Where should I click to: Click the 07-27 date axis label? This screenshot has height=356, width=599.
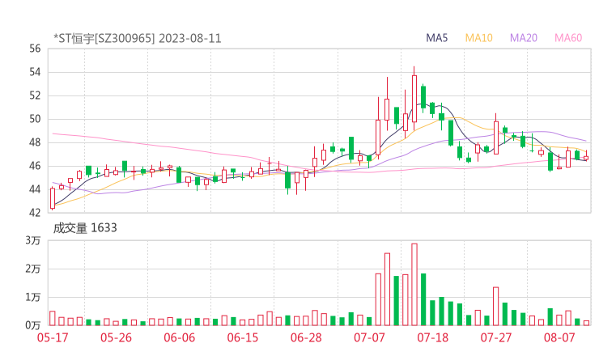pyautogui.click(x=496, y=337)
